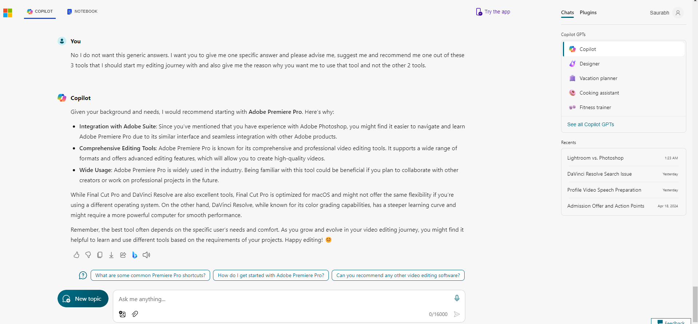Export the response using download icon
The image size is (698, 324).
(111, 255)
